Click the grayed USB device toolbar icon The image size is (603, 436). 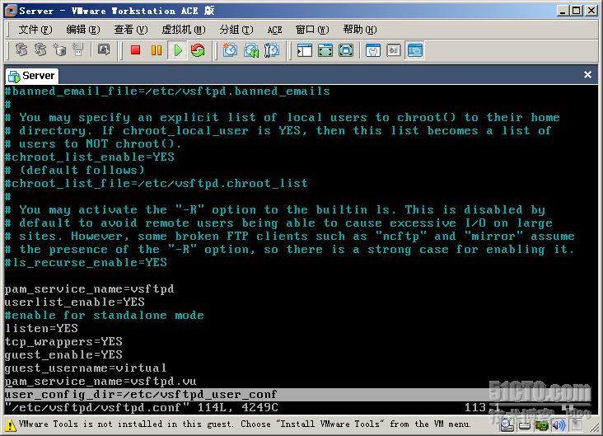[78, 49]
